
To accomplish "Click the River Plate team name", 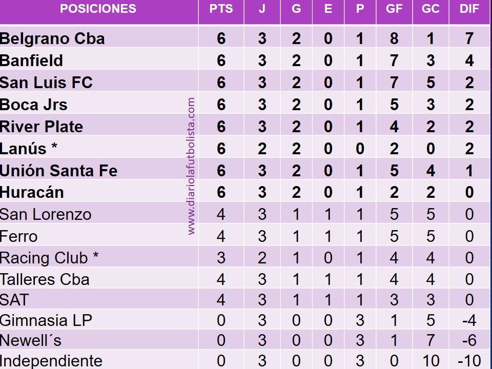I will tap(42, 127).
